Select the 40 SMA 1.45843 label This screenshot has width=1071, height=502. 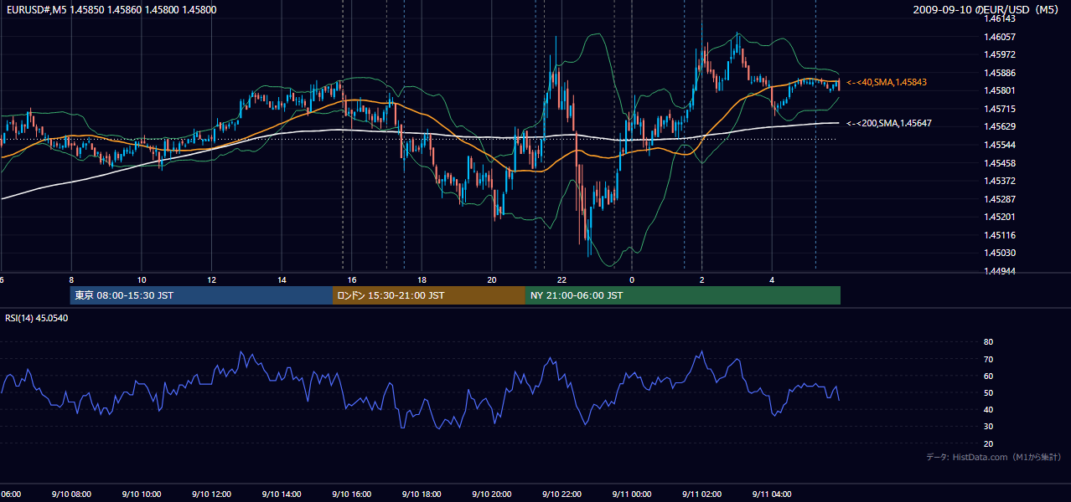pos(886,82)
